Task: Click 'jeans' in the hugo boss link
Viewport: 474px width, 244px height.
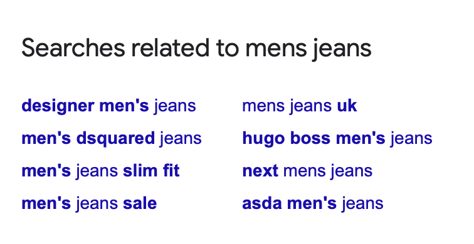Action: pos(411,140)
